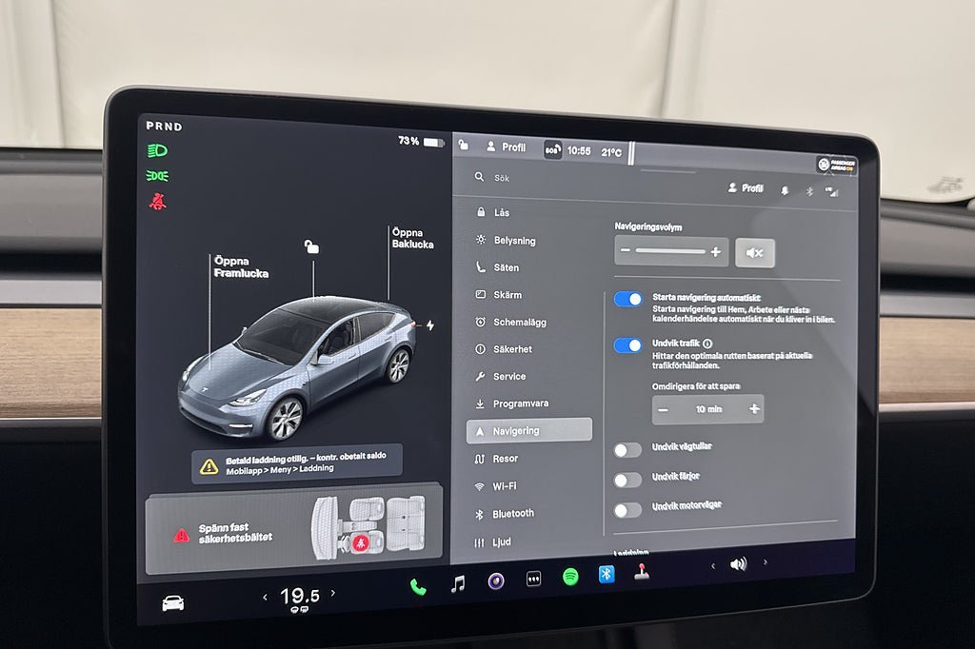Increase temperature with right chevron
975x649 pixels.
333,594
